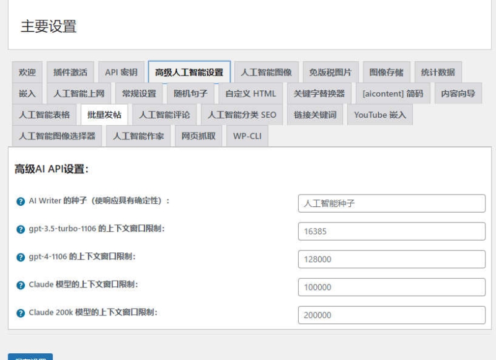Screen dimensions: 496x360
Task: Click the 高级AI API设置 heading
Action: pos(51,169)
